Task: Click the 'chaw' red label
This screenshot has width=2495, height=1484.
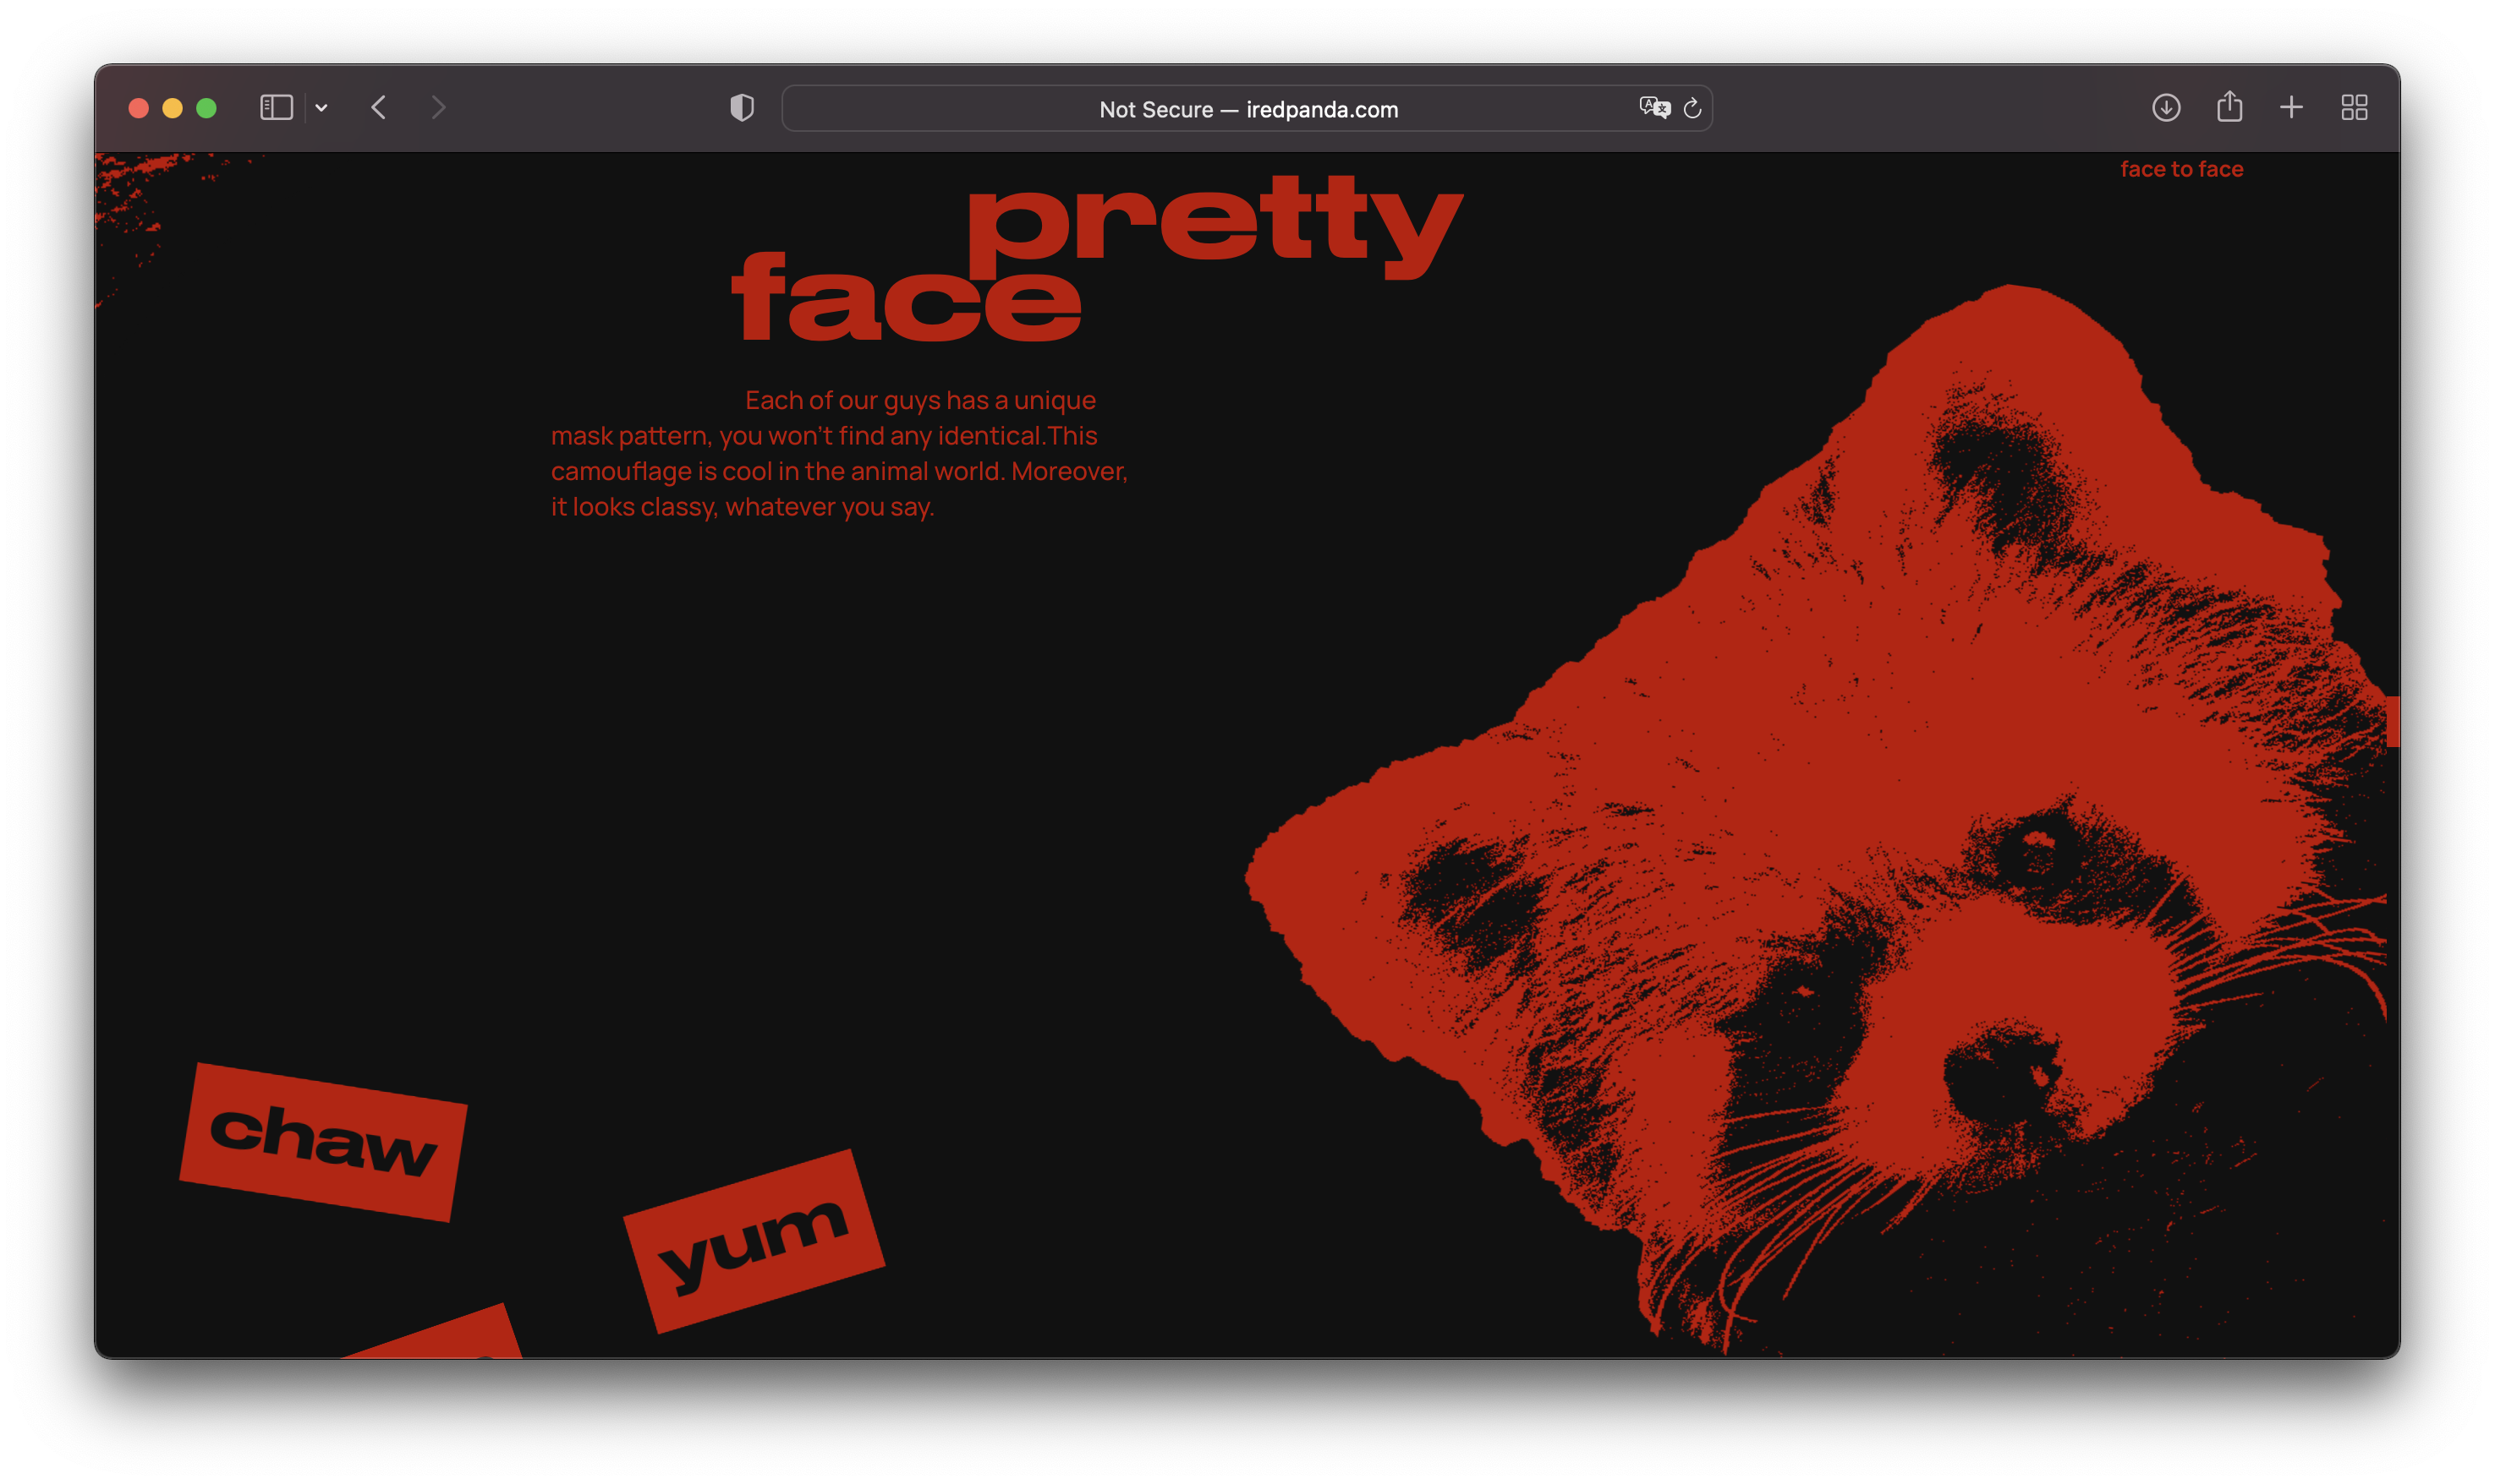Action: click(322, 1142)
